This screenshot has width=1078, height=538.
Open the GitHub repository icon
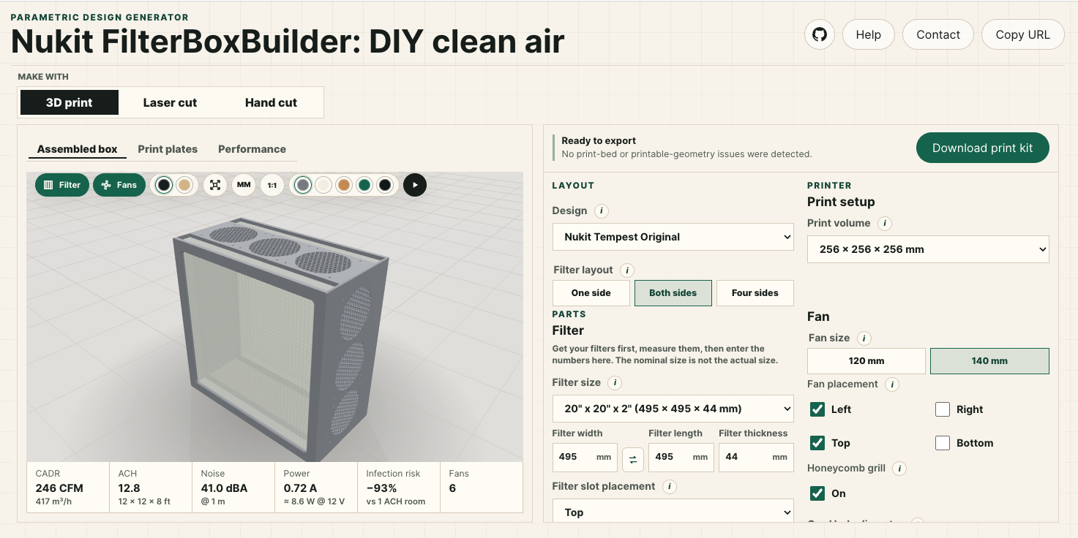pyautogui.click(x=820, y=34)
